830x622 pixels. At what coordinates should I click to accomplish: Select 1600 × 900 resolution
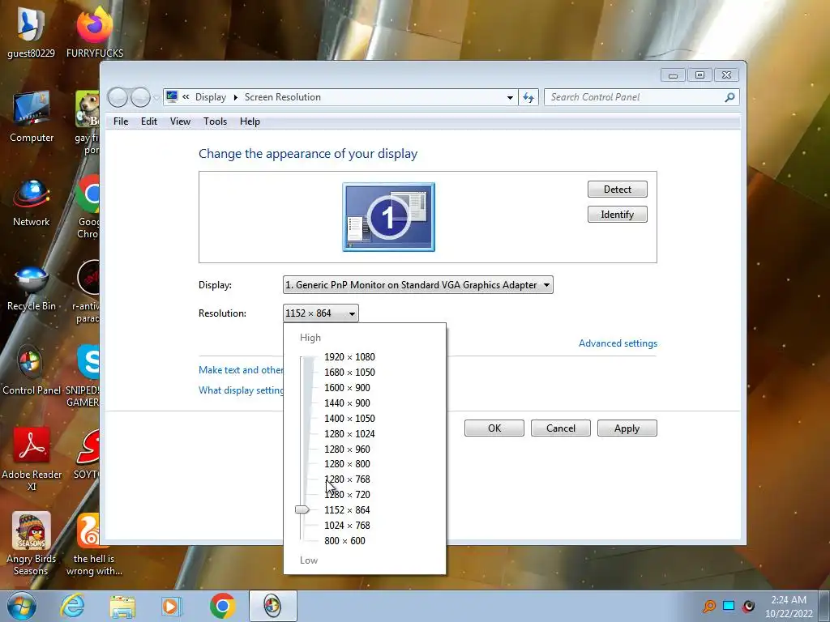[x=347, y=388]
